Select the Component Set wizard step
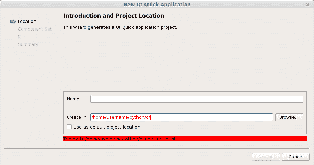This screenshot has height=165, width=314. [x=35, y=29]
